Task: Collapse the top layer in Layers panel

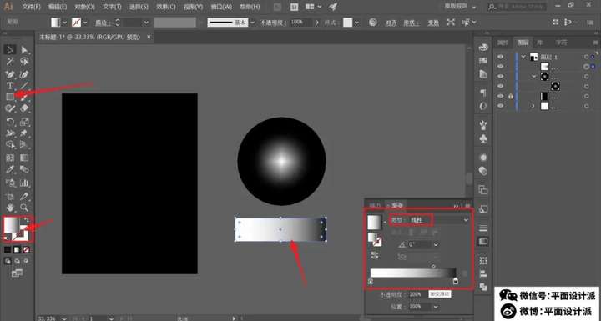Action: coord(523,57)
